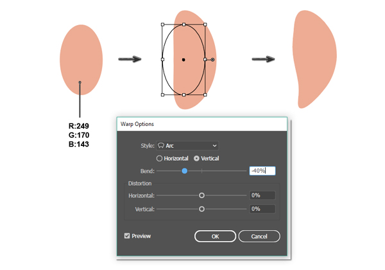Screen dimensions: 385x270
Task: Click the unwarped salmon ellipse on left
Action: [x=81, y=60]
